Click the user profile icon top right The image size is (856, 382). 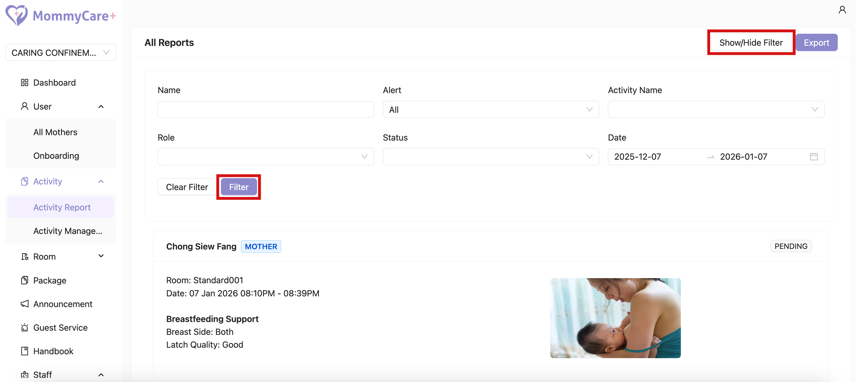[x=842, y=10]
